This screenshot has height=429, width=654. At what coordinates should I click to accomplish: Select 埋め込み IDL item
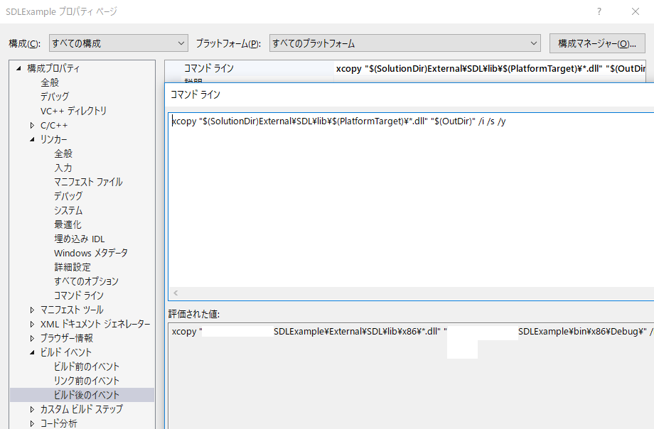(x=80, y=239)
